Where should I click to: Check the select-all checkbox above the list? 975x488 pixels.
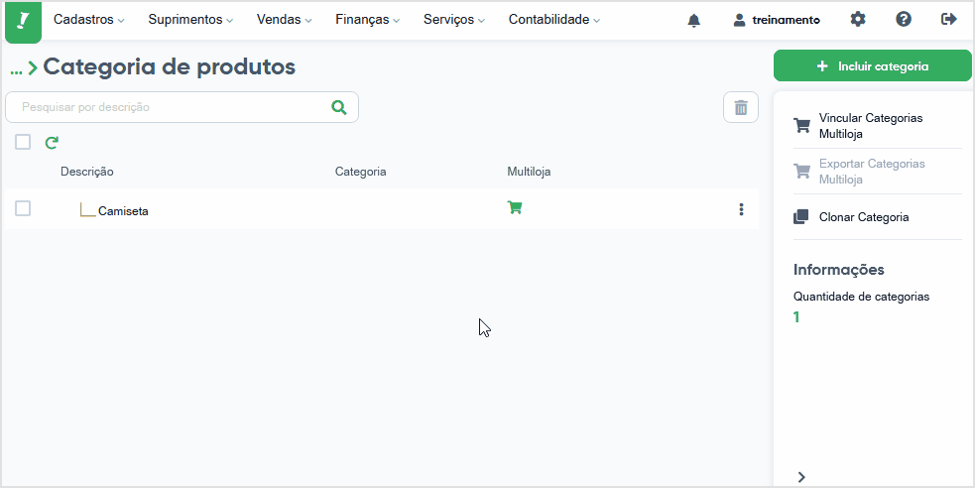[x=23, y=143]
